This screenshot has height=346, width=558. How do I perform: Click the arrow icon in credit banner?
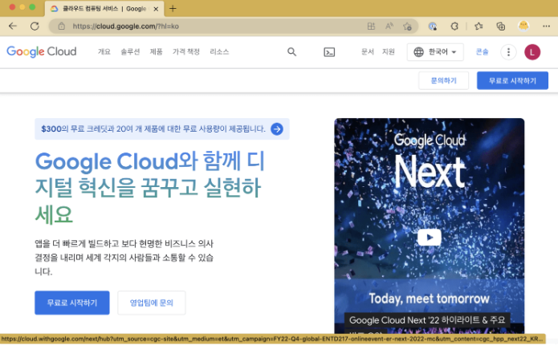click(x=277, y=129)
